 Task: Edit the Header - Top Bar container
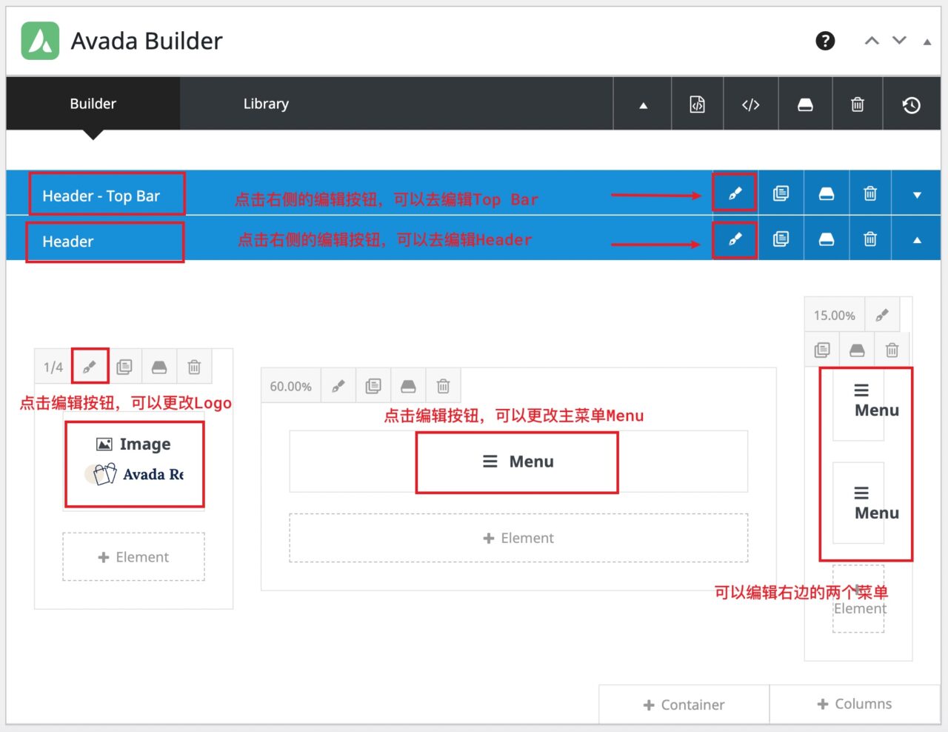pos(735,193)
